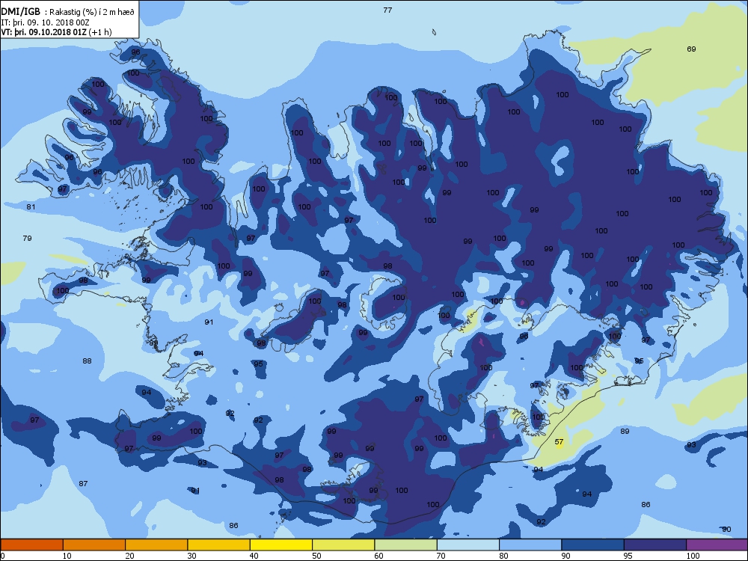Click the DMI/IGB title label
The width and height of the screenshot is (748, 561).
(20, 12)
